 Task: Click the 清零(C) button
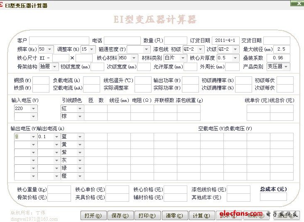click(x=174, y=215)
